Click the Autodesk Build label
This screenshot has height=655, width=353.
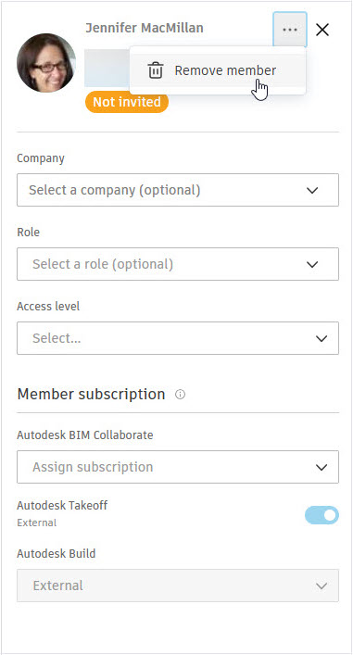click(x=57, y=553)
